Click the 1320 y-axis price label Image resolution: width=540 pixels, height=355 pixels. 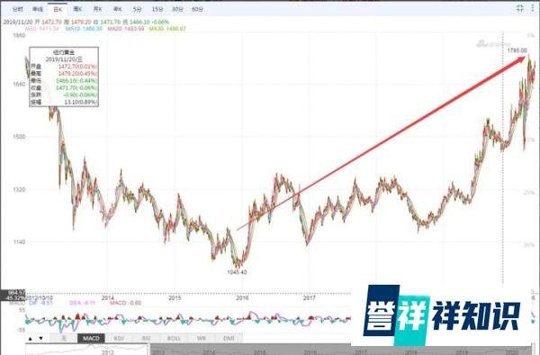pos(19,189)
